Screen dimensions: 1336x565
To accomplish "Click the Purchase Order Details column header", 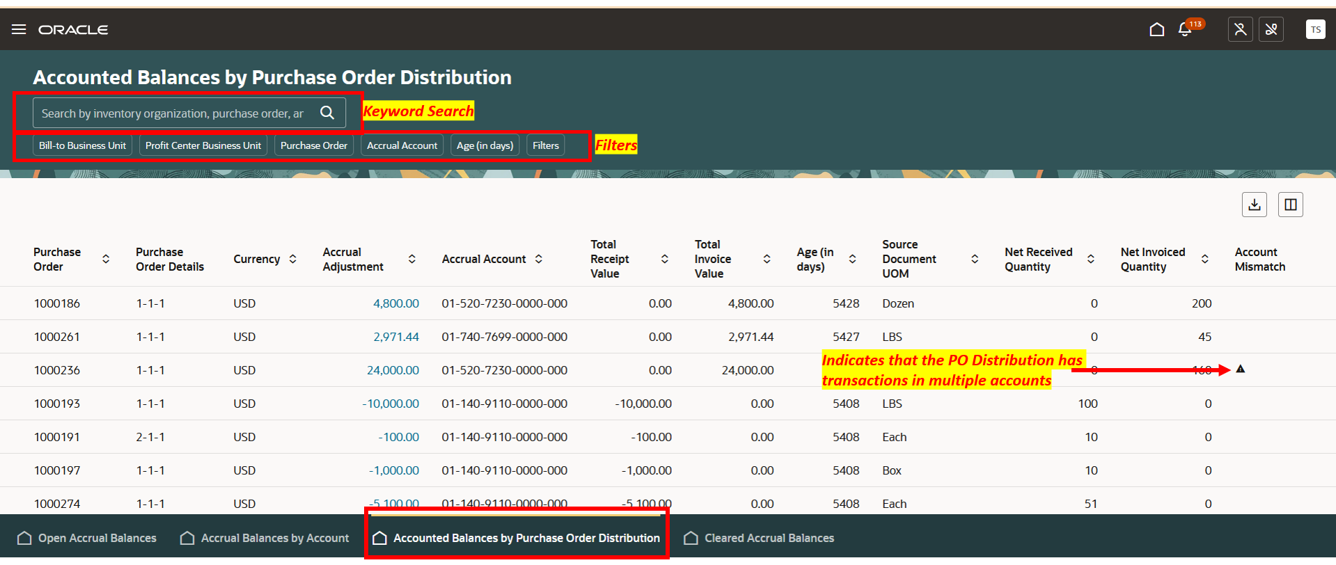I will click(170, 259).
